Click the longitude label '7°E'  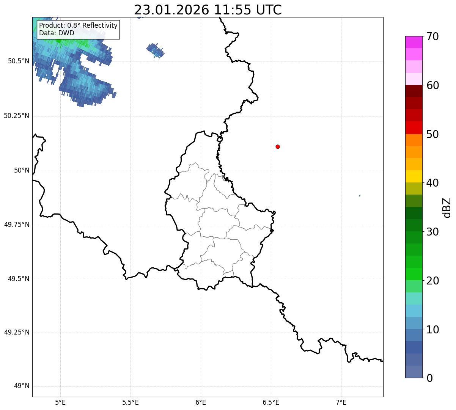coord(341,402)
